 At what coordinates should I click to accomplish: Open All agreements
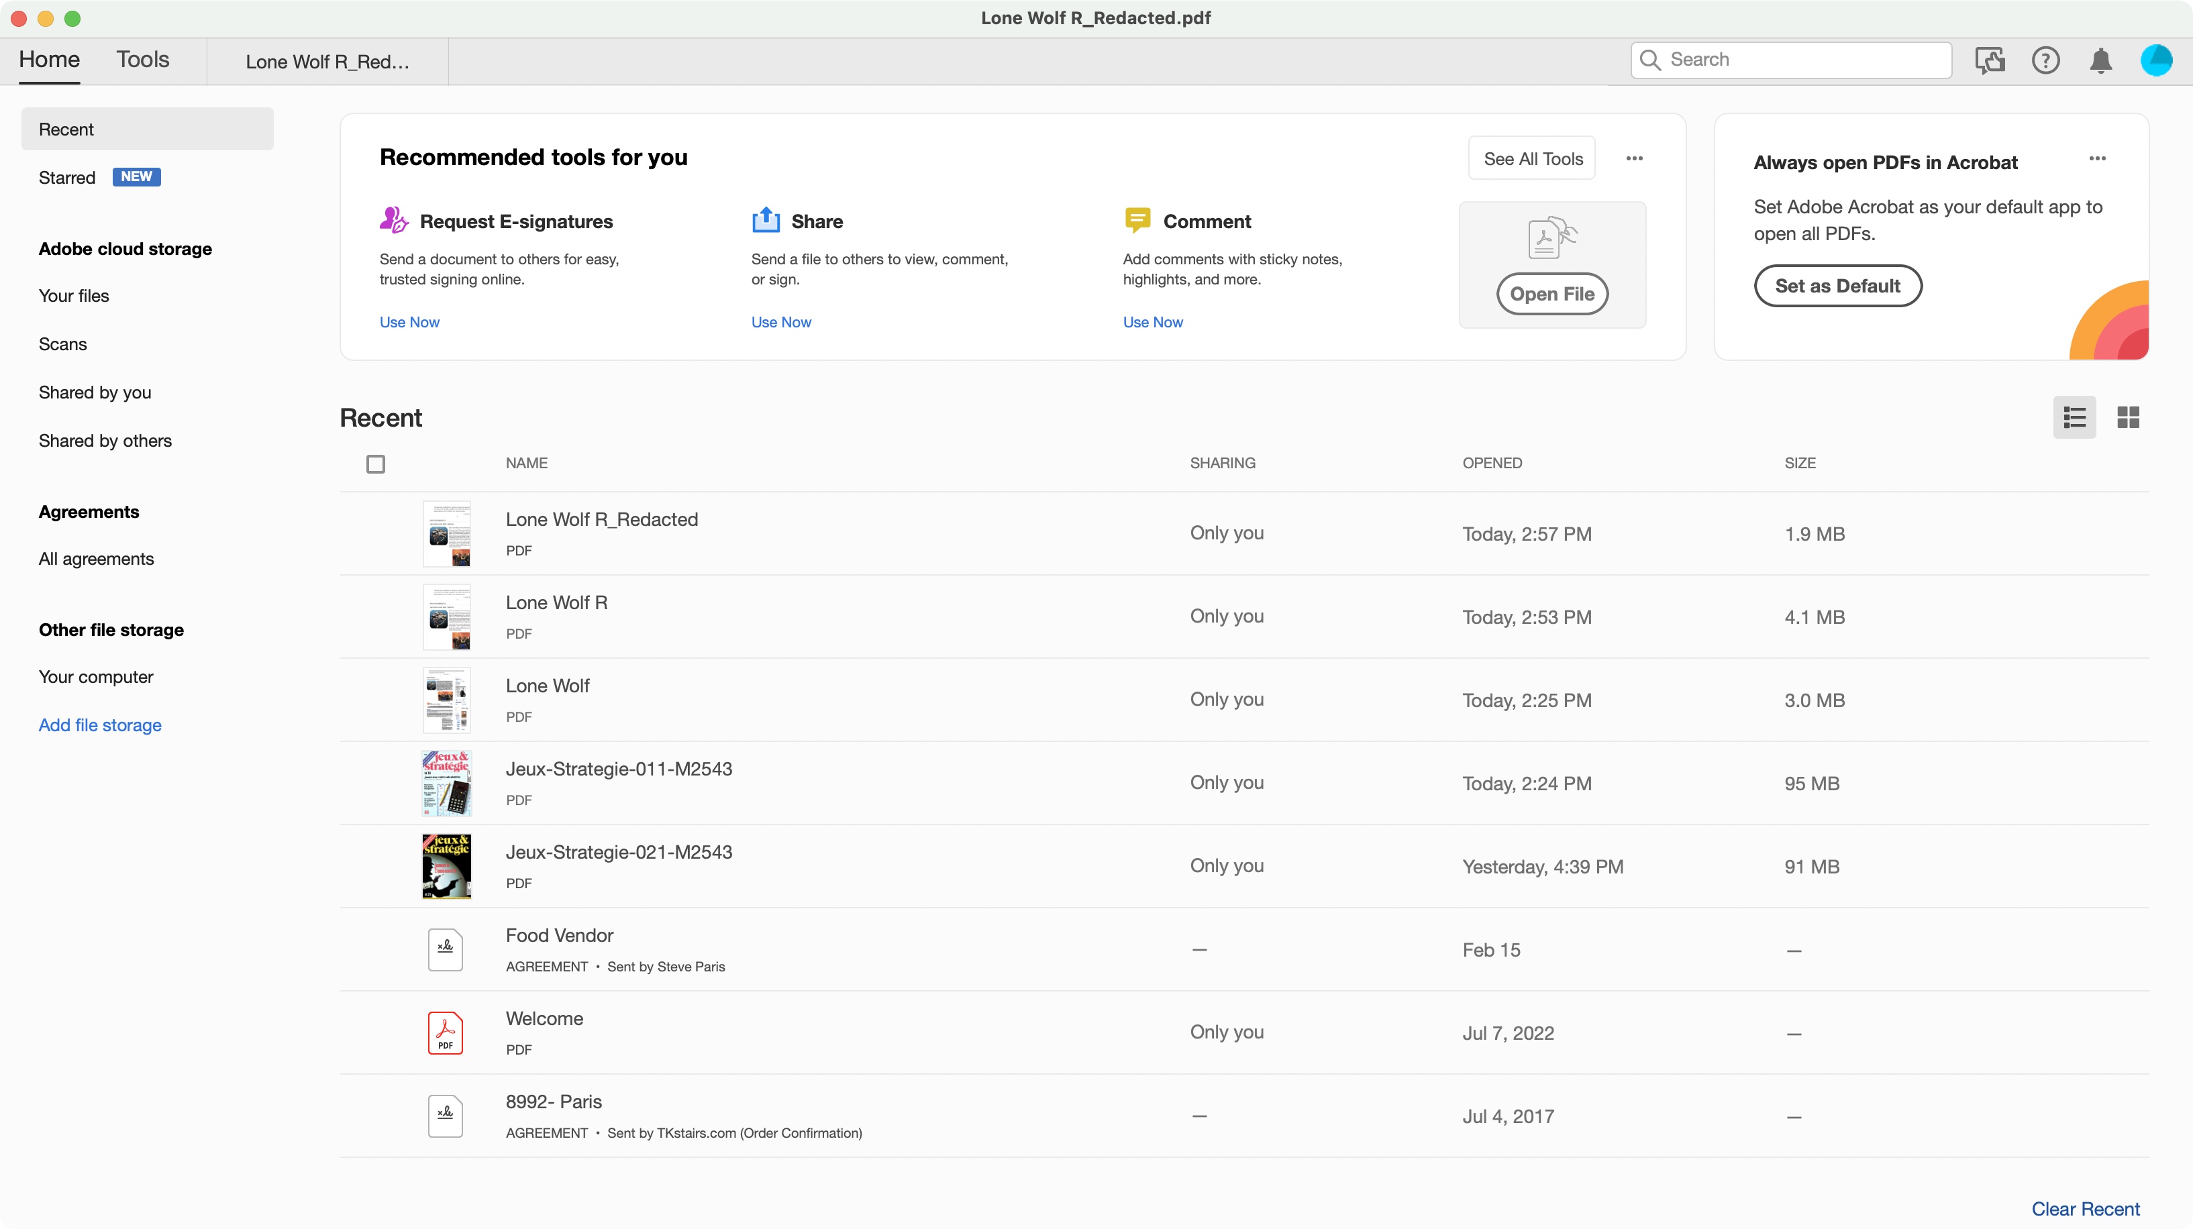point(96,558)
